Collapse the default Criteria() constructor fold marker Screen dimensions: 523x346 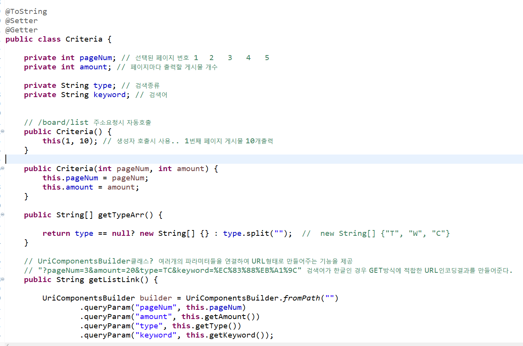coord(2,131)
